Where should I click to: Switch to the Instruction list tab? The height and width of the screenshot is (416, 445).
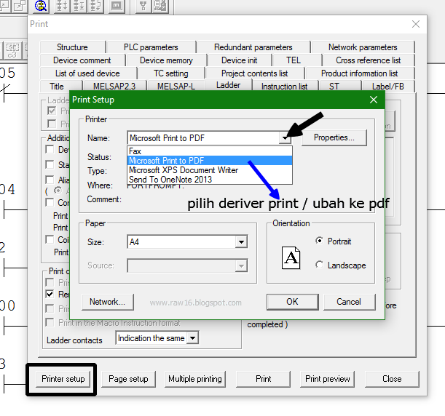click(284, 86)
